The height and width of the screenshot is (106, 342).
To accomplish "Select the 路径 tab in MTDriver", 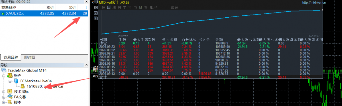I will coord(174,7).
